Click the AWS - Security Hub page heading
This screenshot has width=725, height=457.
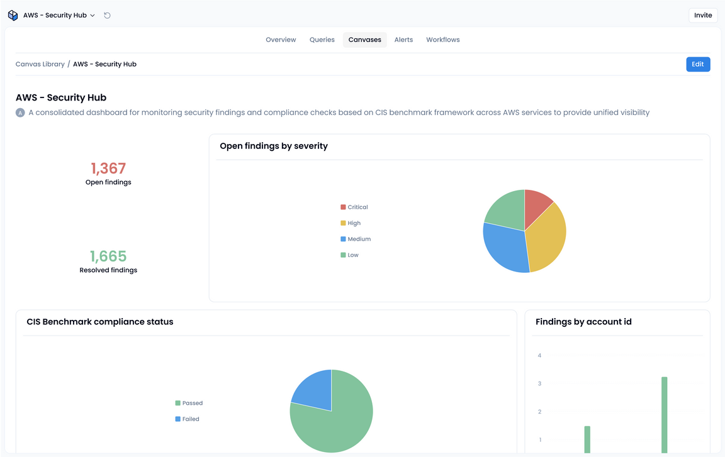(x=61, y=97)
